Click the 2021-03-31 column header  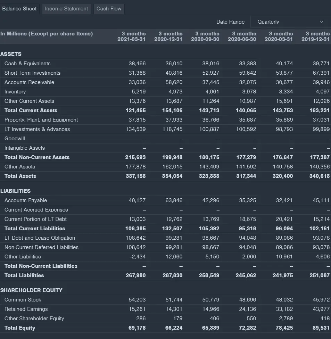pyautogui.click(x=131, y=36)
